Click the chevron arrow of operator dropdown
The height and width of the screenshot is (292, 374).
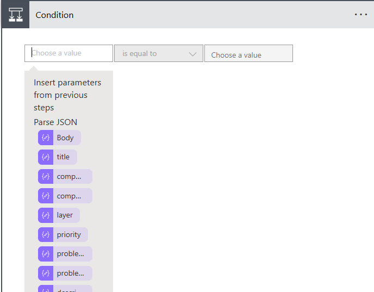[192, 54]
